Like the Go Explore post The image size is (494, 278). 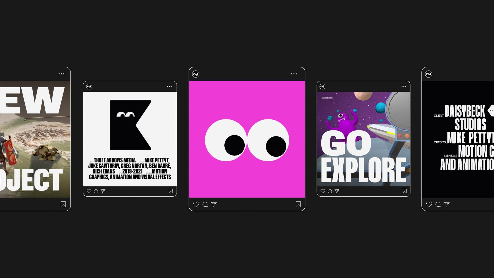click(323, 191)
